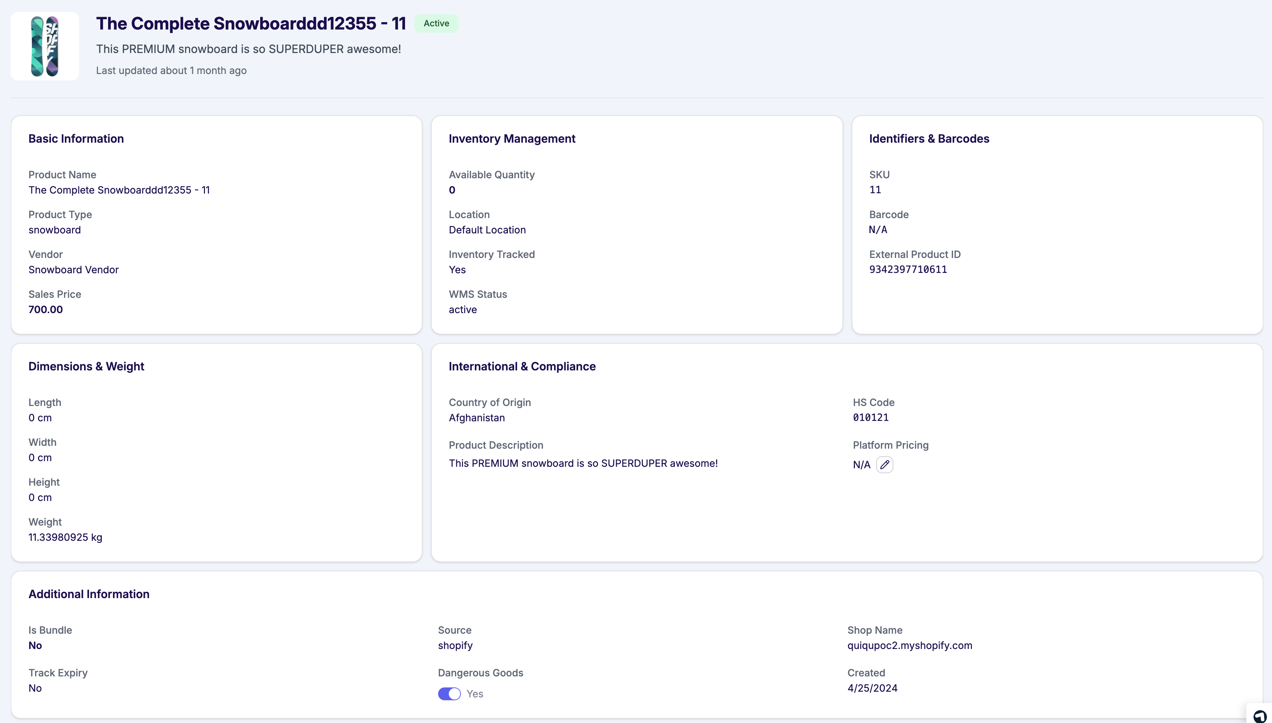
Task: Click the External Product ID number
Action: coord(908,270)
